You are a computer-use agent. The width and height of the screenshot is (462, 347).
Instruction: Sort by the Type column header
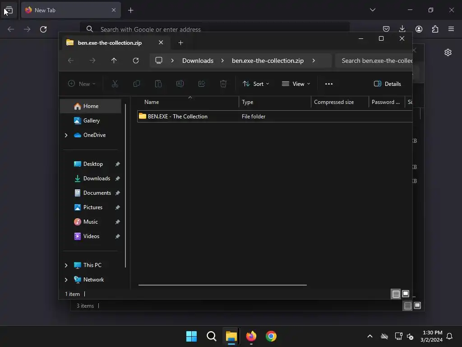(x=275, y=102)
